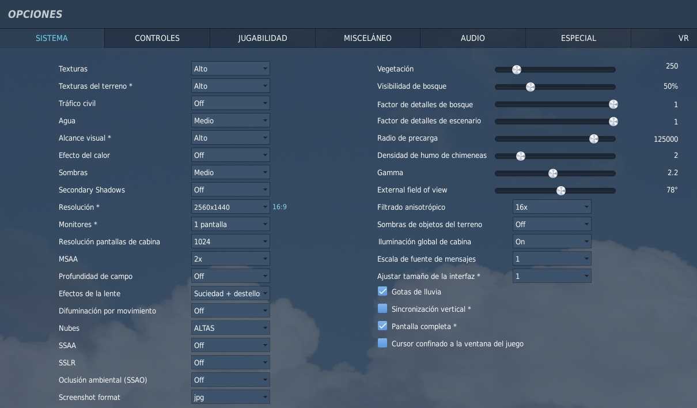Viewport: 697px width, 408px height.
Task: Change the Sombras dropdown setting
Action: [230, 172]
